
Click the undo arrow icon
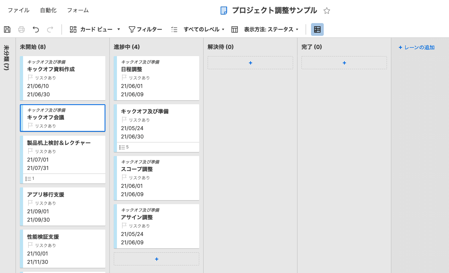(36, 29)
